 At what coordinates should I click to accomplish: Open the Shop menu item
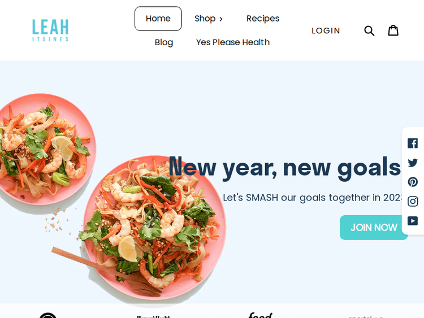click(205, 19)
